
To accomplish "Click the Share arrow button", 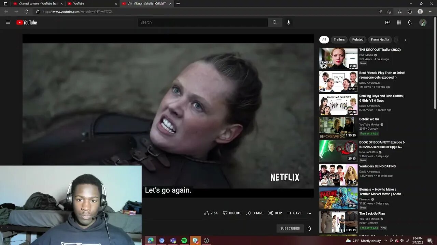I will (x=255, y=213).
